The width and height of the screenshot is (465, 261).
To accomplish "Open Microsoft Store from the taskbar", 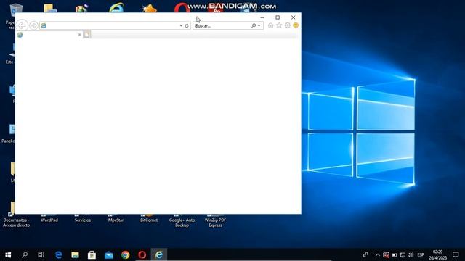I will 92,254.
